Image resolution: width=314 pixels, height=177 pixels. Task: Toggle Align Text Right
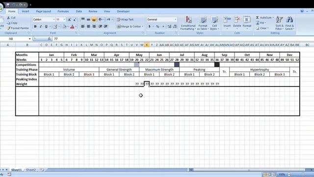94,26
